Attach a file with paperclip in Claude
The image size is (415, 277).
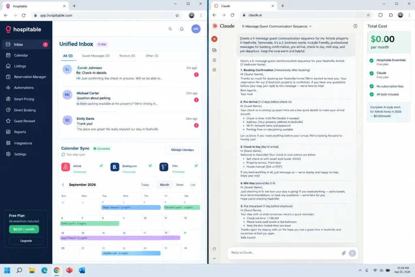tap(344, 253)
